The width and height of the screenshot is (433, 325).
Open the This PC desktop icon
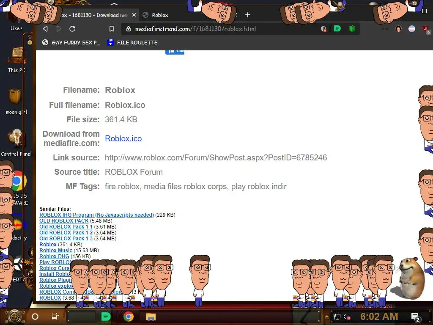(x=16, y=59)
